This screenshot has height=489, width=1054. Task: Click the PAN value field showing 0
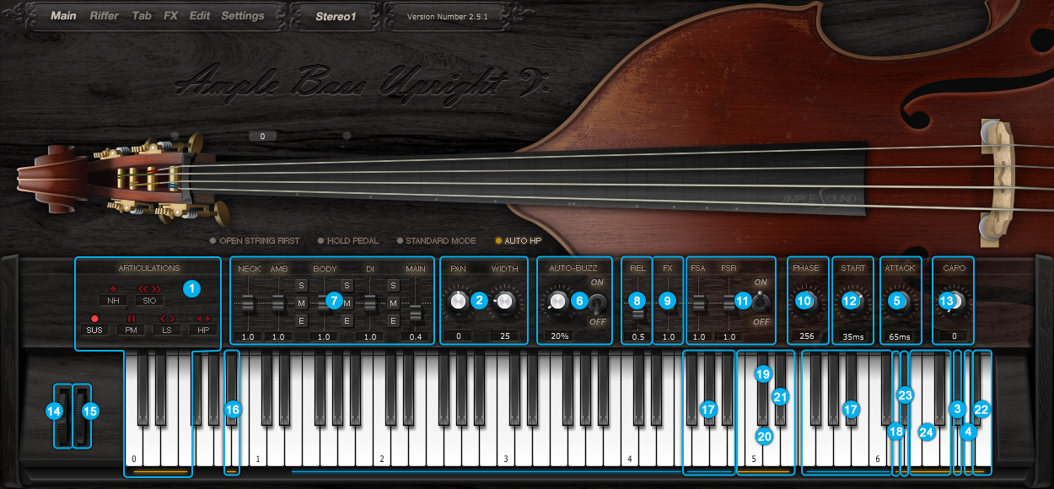(x=458, y=336)
